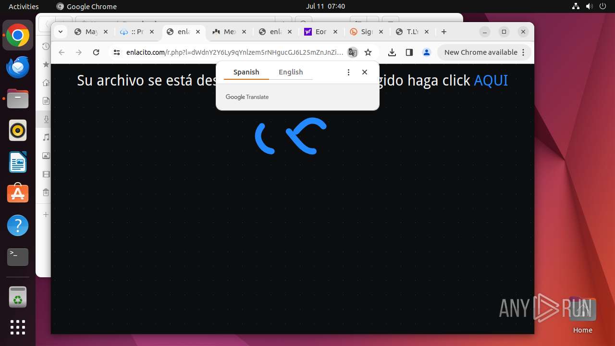The image size is (615, 346).
Task: Open Starred in Files sidebar
Action: pos(46,64)
